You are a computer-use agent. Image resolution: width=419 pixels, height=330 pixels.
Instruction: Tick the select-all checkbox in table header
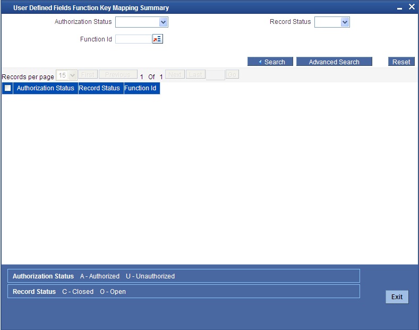(8, 88)
